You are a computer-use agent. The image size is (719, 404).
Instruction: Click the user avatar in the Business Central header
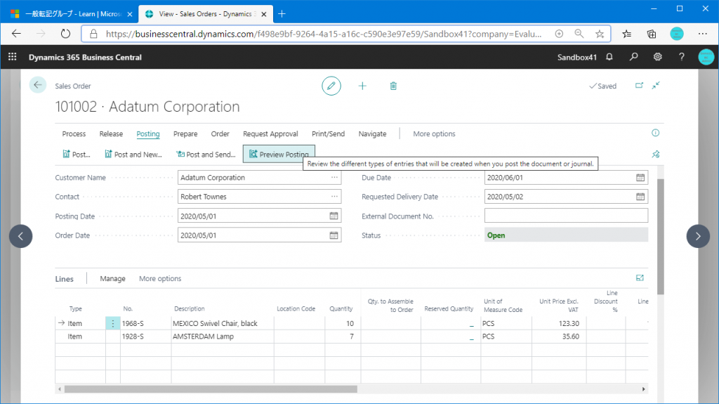tap(706, 57)
